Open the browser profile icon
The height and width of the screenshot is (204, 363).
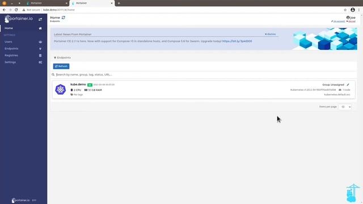point(353,10)
